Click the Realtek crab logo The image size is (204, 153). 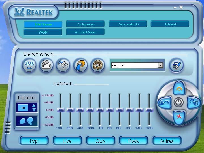tap(19, 12)
